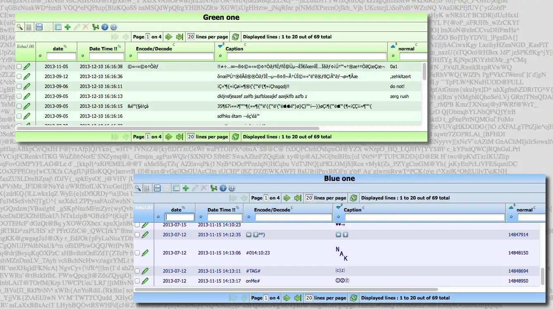The height and width of the screenshot is (309, 553).
Task: Open Encode/Decode filter operator circle in Blue one
Action: (249, 216)
